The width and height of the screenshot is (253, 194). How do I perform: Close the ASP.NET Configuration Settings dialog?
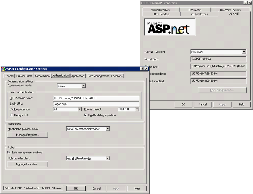[146, 69]
